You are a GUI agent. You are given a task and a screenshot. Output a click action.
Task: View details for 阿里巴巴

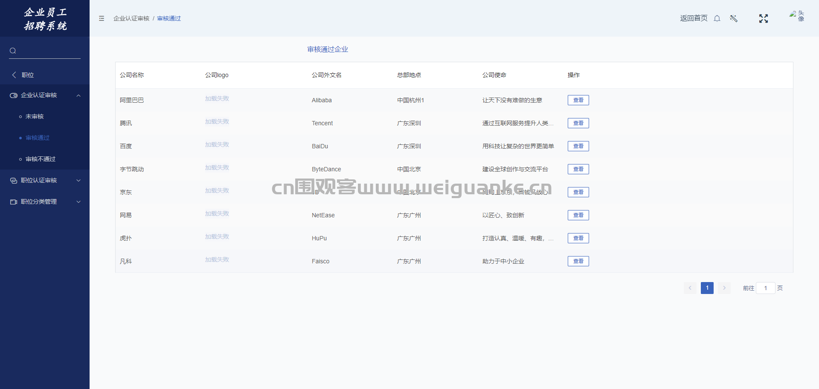point(578,100)
